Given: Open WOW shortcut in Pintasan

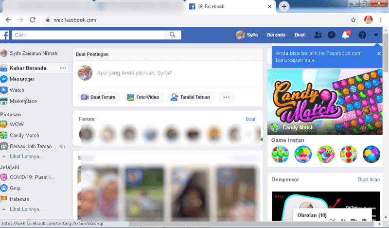Looking at the screenshot, I should [x=17, y=124].
